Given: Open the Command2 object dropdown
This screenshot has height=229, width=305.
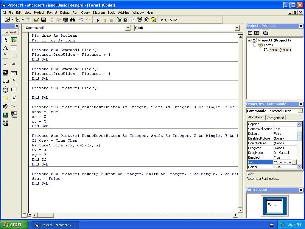Looking at the screenshot, I should tap(128, 28).
